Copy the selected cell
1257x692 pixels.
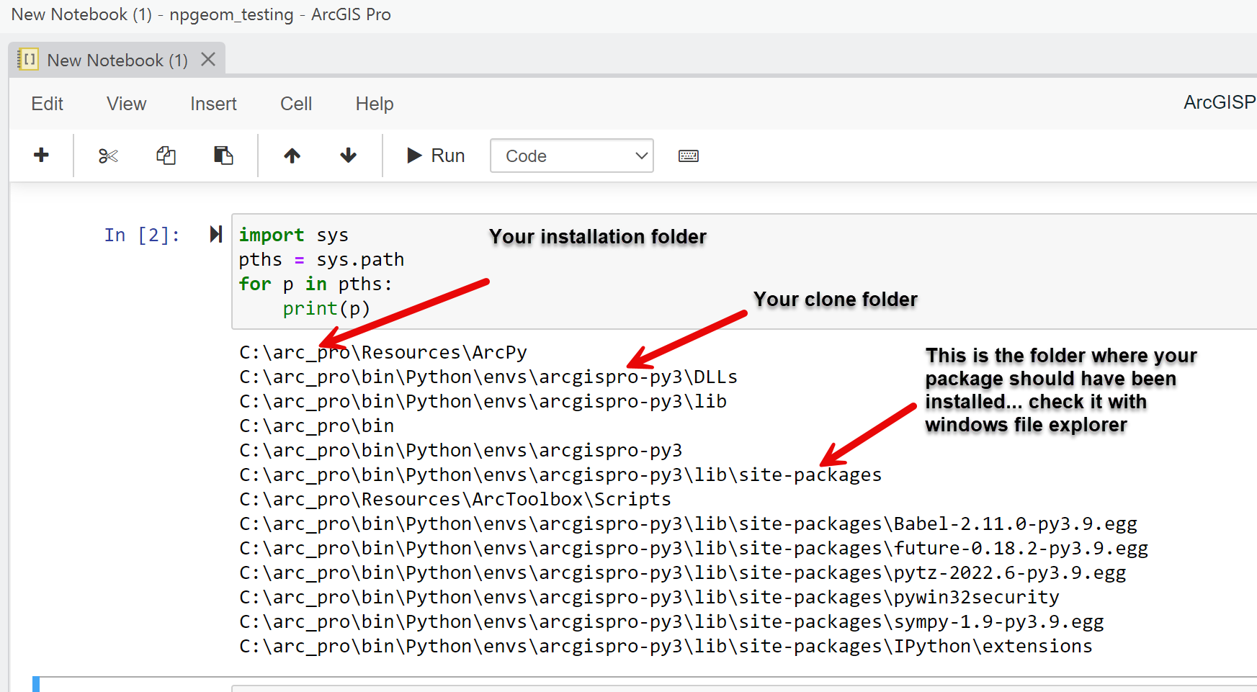coord(166,155)
